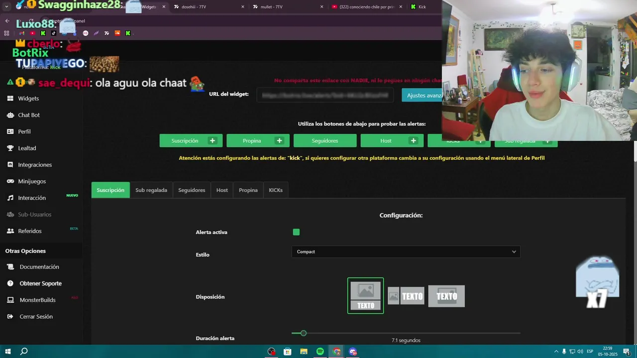Image resolution: width=637 pixels, height=358 pixels.
Task: Toggle the Alerta activa checkbox
Action: point(296,232)
